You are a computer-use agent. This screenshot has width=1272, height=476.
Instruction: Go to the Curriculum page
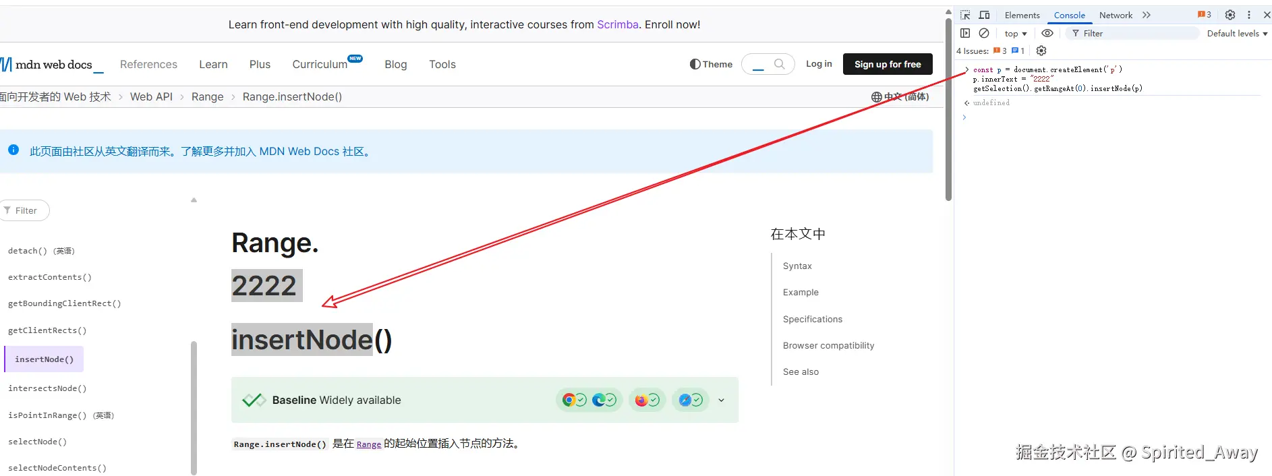(x=320, y=64)
